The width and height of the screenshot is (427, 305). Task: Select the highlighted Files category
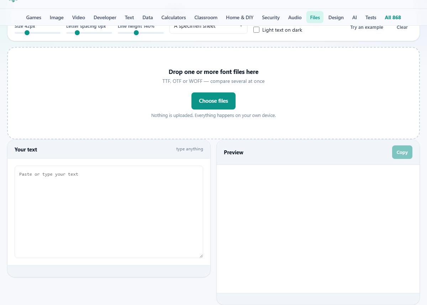(x=315, y=17)
